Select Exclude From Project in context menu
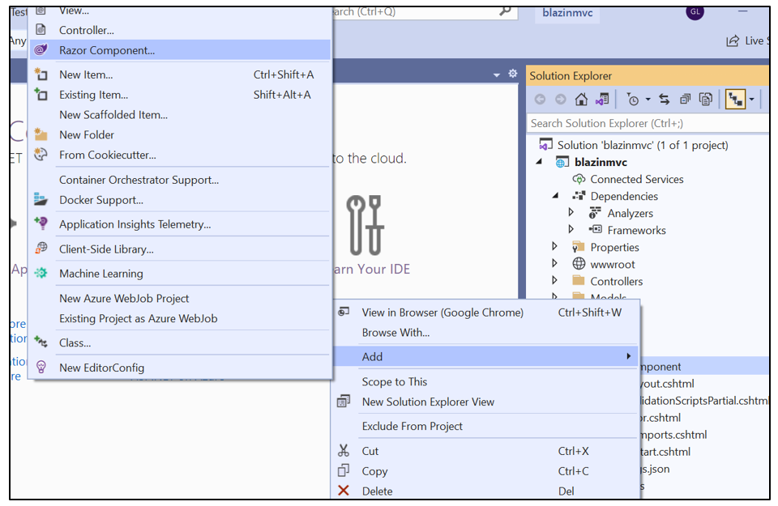The height and width of the screenshot is (506, 778). point(413,427)
